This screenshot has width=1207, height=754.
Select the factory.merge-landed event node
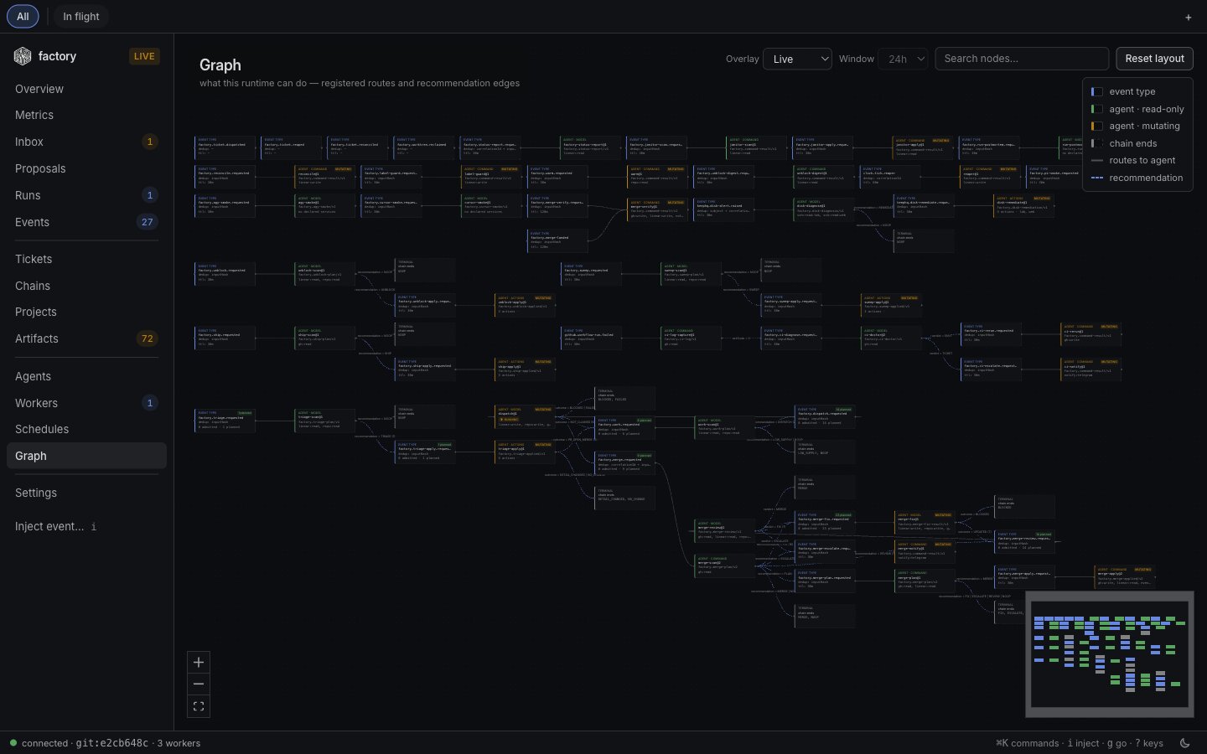[557, 240]
